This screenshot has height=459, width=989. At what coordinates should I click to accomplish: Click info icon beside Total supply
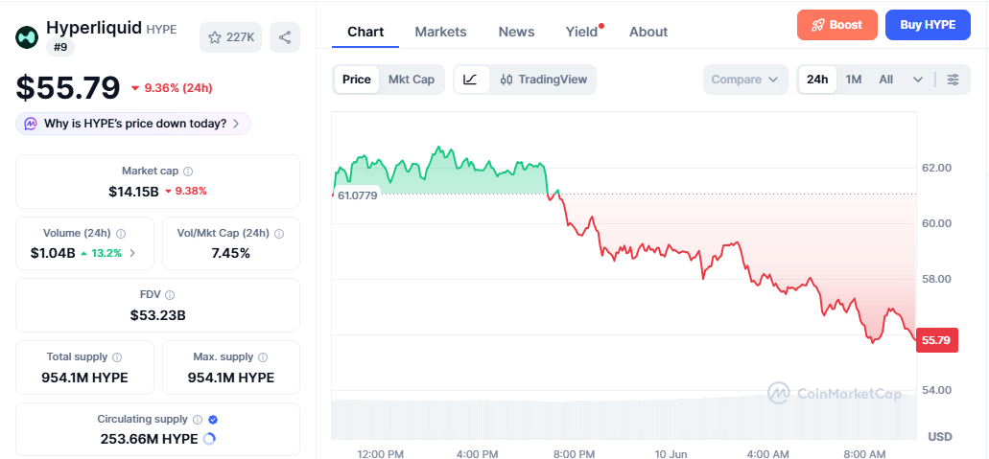pyautogui.click(x=117, y=356)
